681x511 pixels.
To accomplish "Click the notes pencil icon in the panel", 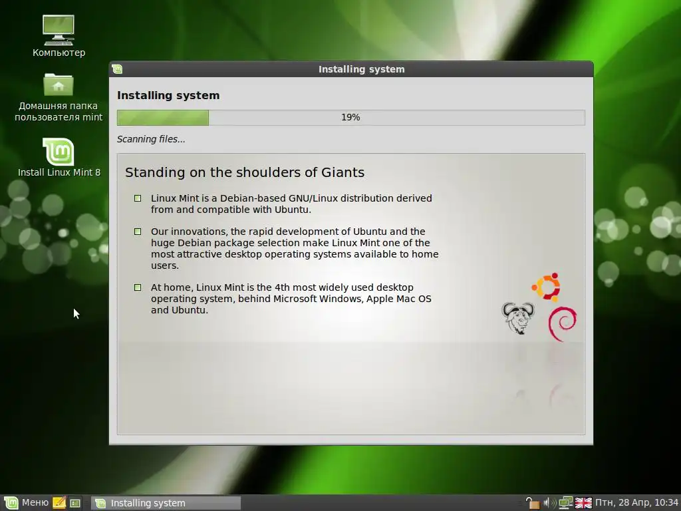I will 59,503.
